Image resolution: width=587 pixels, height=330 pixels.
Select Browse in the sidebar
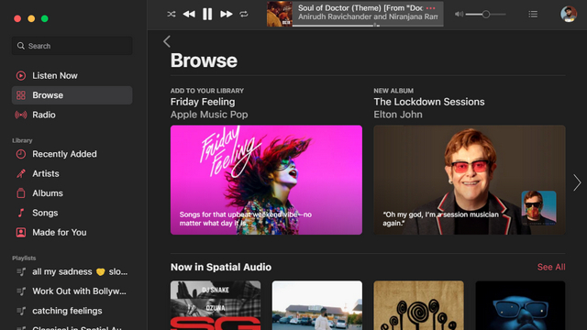click(x=72, y=95)
